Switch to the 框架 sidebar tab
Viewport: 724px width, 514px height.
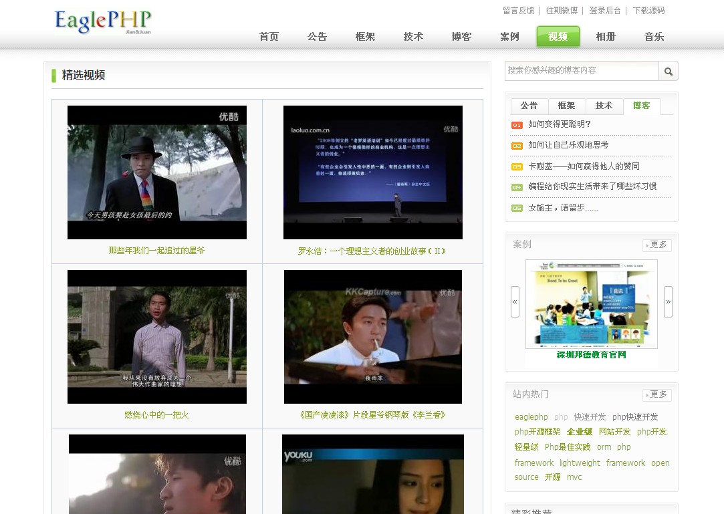point(566,106)
